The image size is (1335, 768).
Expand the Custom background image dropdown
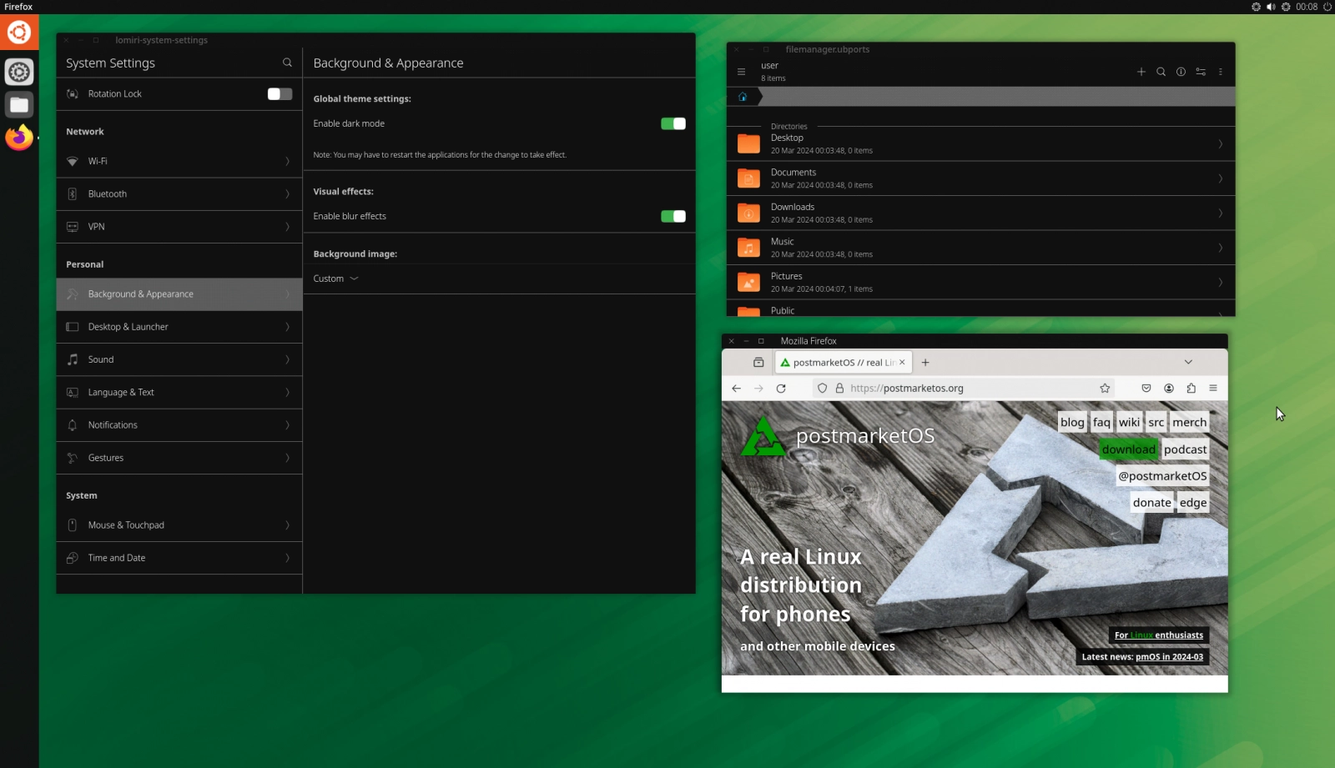[x=335, y=279]
